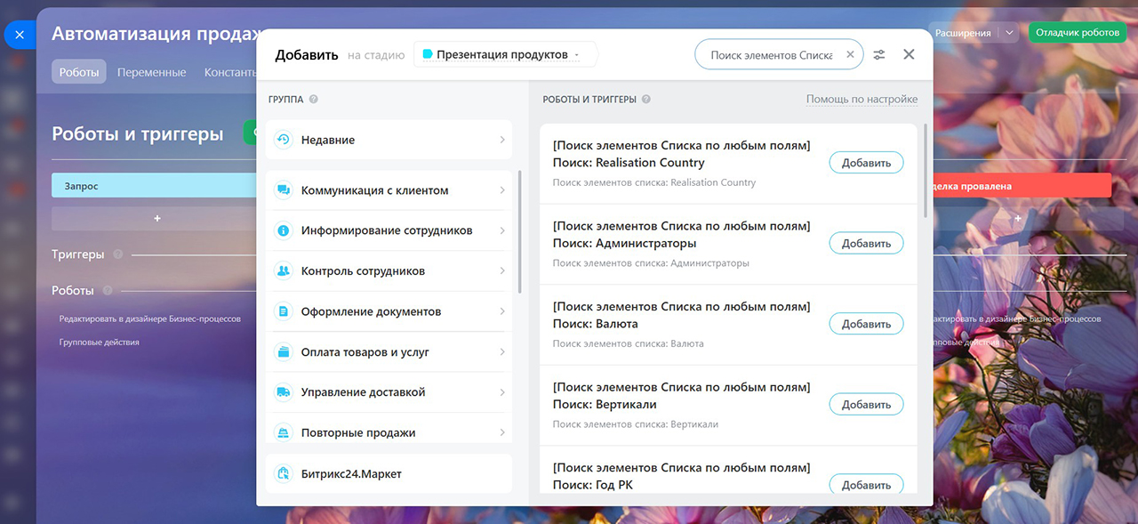Screen dimensions: 1138x524
Task: Click the Управление доставкой truck icon
Action: click(x=284, y=392)
